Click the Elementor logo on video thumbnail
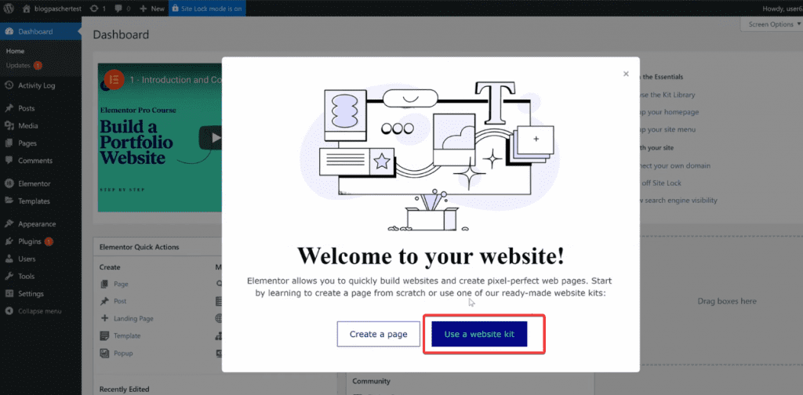The image size is (803, 395). [x=114, y=80]
